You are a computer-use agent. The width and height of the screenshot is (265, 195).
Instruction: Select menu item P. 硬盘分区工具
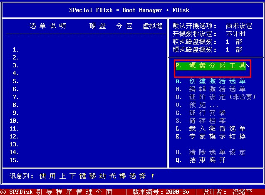pos(211,66)
